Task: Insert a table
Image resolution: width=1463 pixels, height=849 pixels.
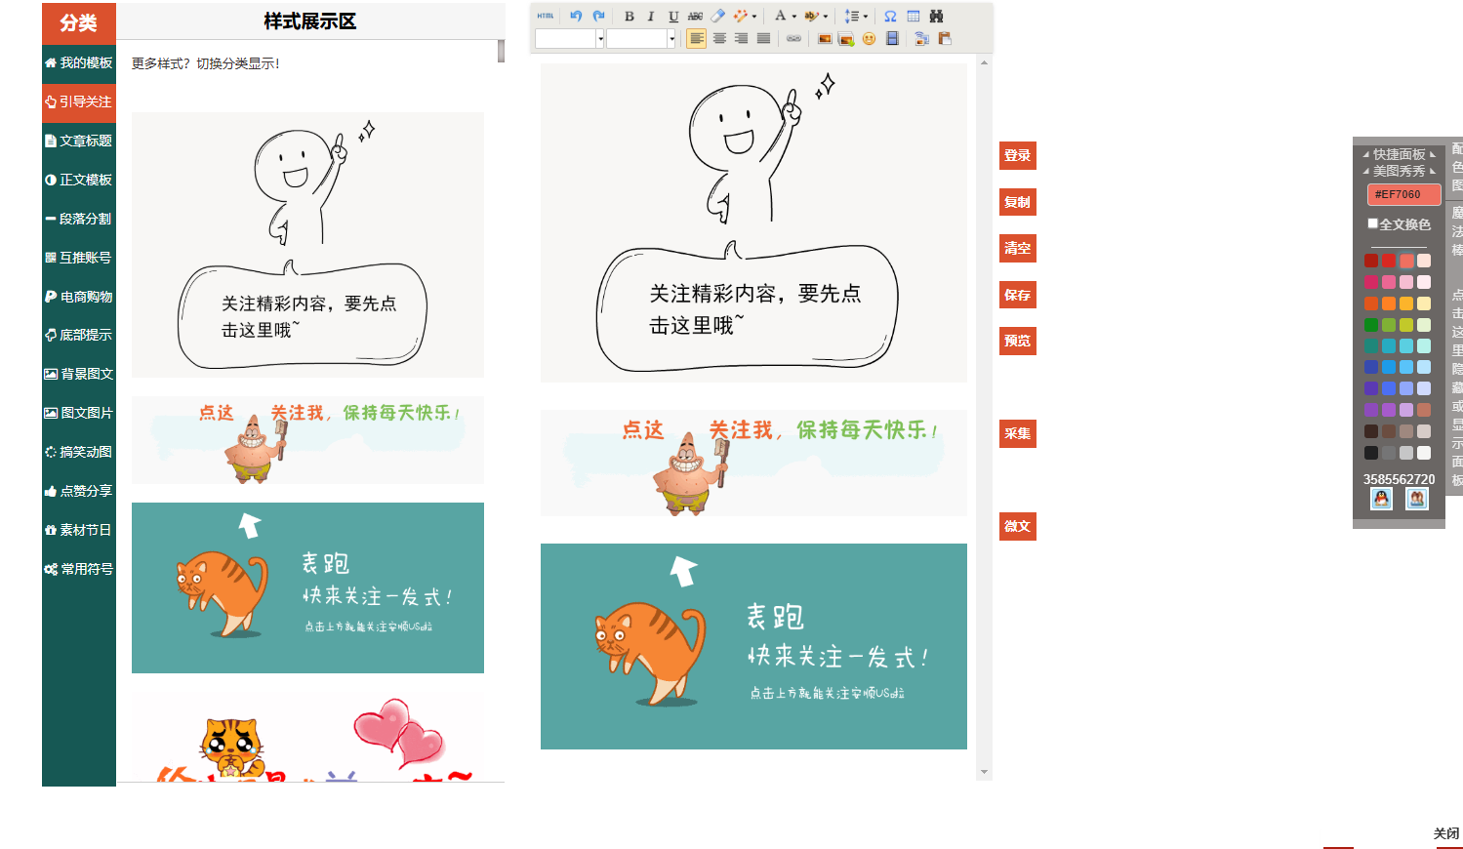Action: [x=914, y=16]
